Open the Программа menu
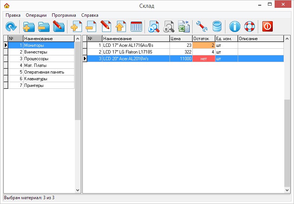Viewport: 294px width, 204px height. [x=64, y=15]
